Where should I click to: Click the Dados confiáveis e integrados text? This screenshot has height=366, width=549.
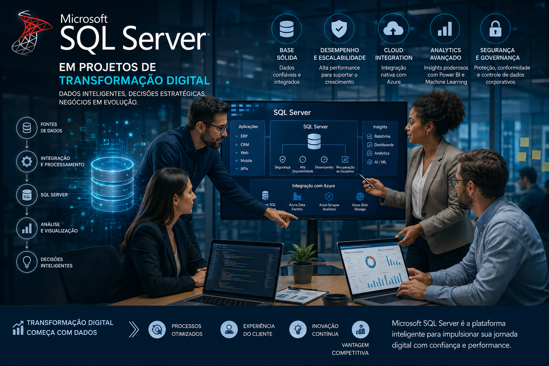click(x=287, y=75)
